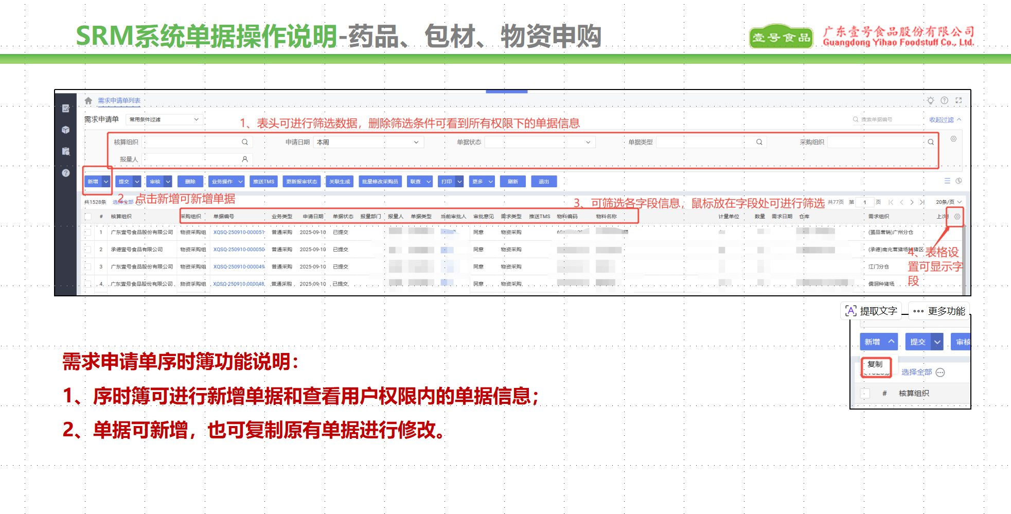Image resolution: width=1011 pixels, height=514 pixels.
Task: Open table settings gear in column header
Action: (x=957, y=217)
